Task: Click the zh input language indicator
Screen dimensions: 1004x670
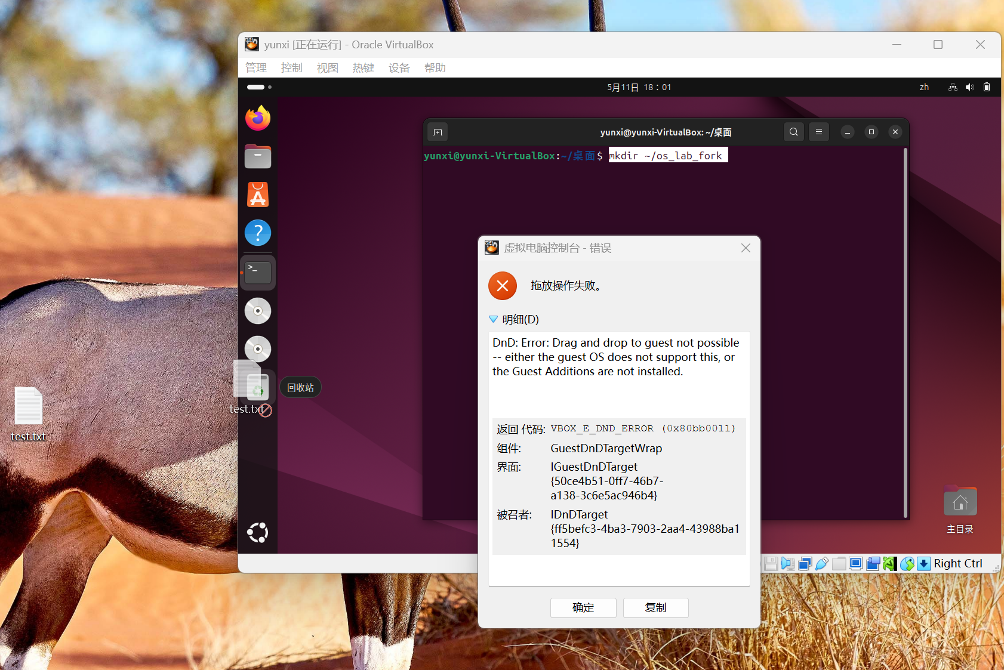Action: click(924, 87)
